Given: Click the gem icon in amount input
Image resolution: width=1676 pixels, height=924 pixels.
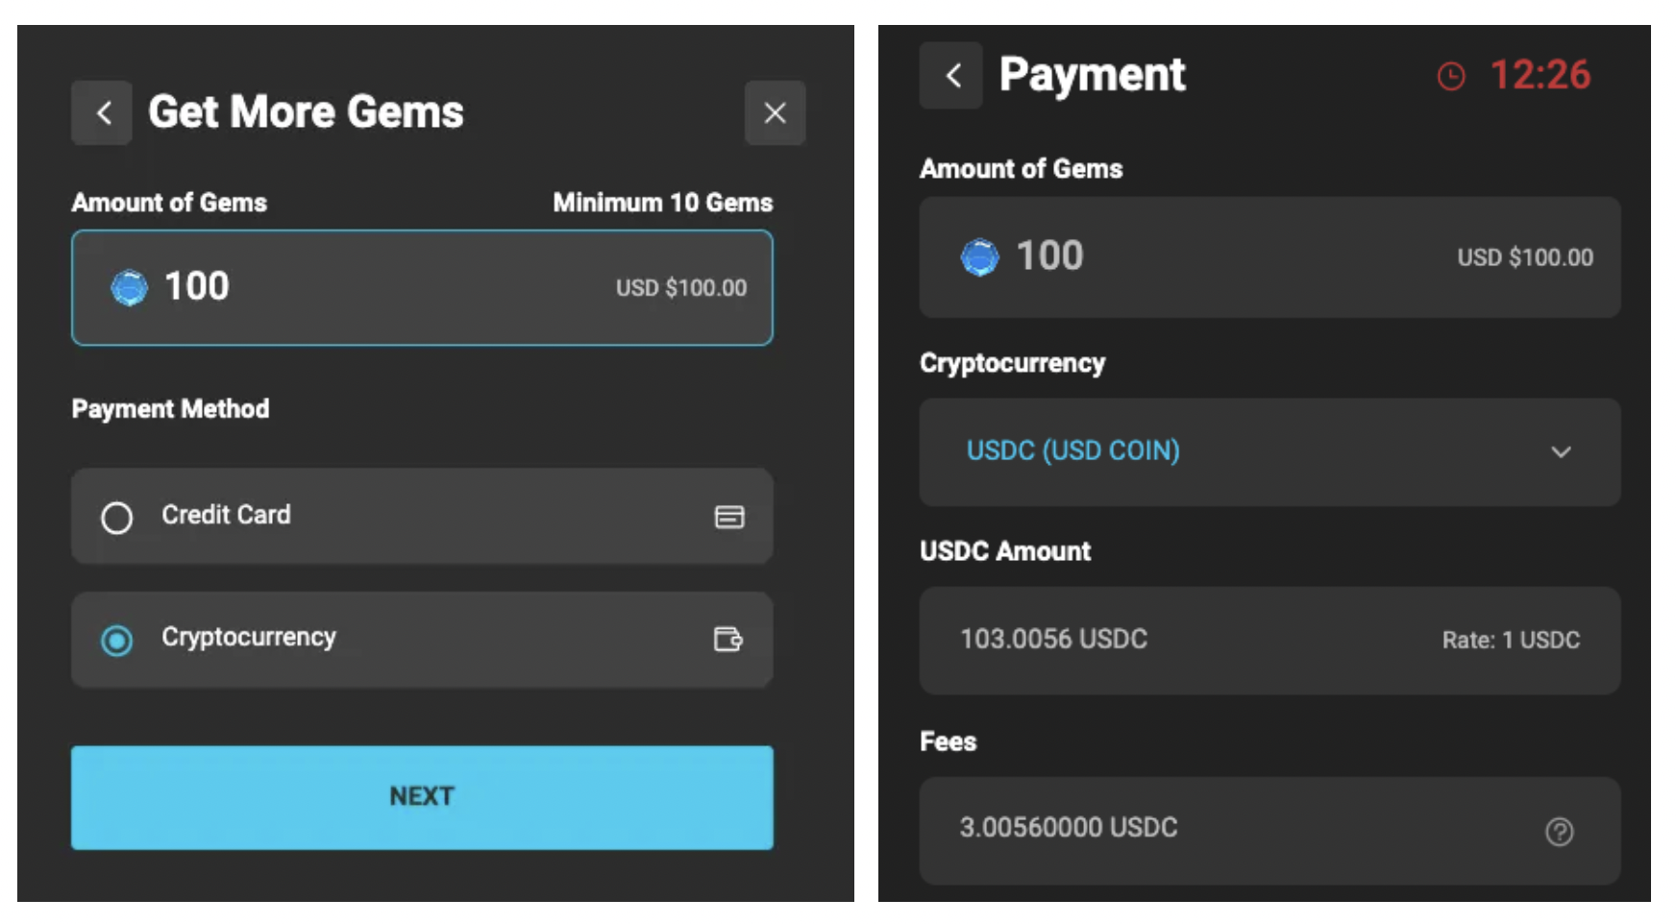Looking at the screenshot, I should (130, 287).
